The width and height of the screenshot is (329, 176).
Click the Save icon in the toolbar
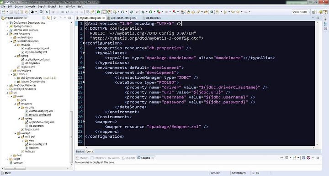(x=11, y=12)
